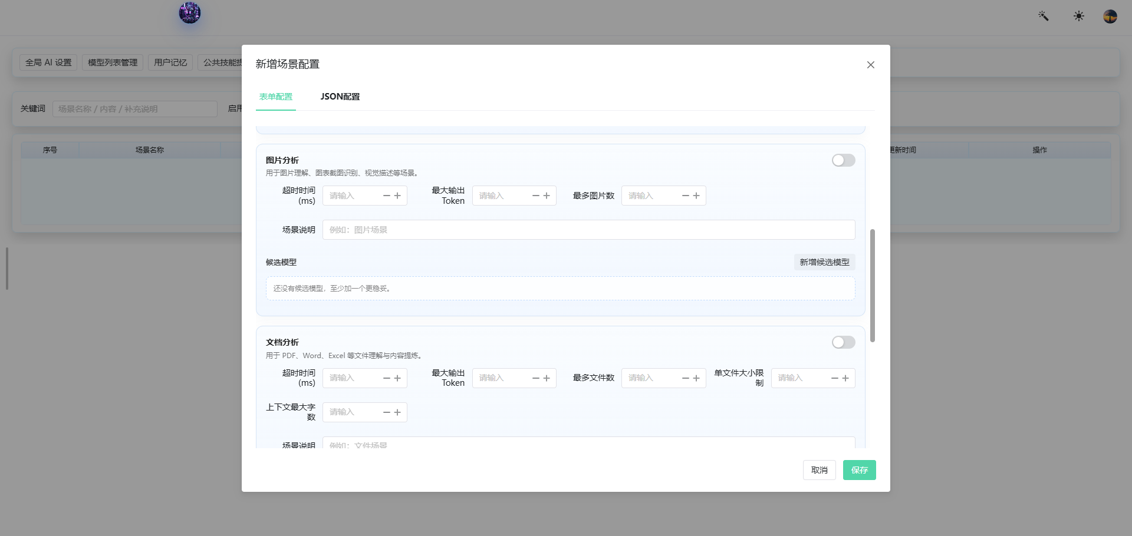This screenshot has height=536, width=1132.
Task: Increase 最多图片数 with plus icon
Action: (x=696, y=196)
